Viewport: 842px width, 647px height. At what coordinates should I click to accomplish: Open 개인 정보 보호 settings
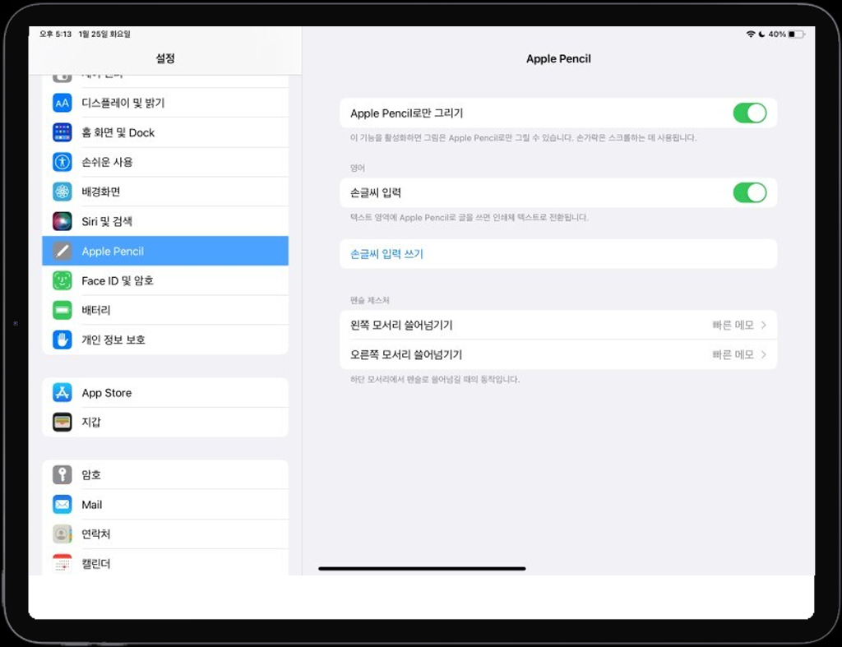(165, 340)
